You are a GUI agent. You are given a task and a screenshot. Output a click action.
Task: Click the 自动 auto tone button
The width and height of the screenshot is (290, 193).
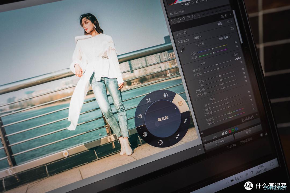[236, 54]
